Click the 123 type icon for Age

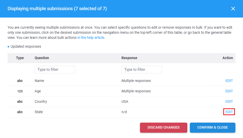(20, 91)
